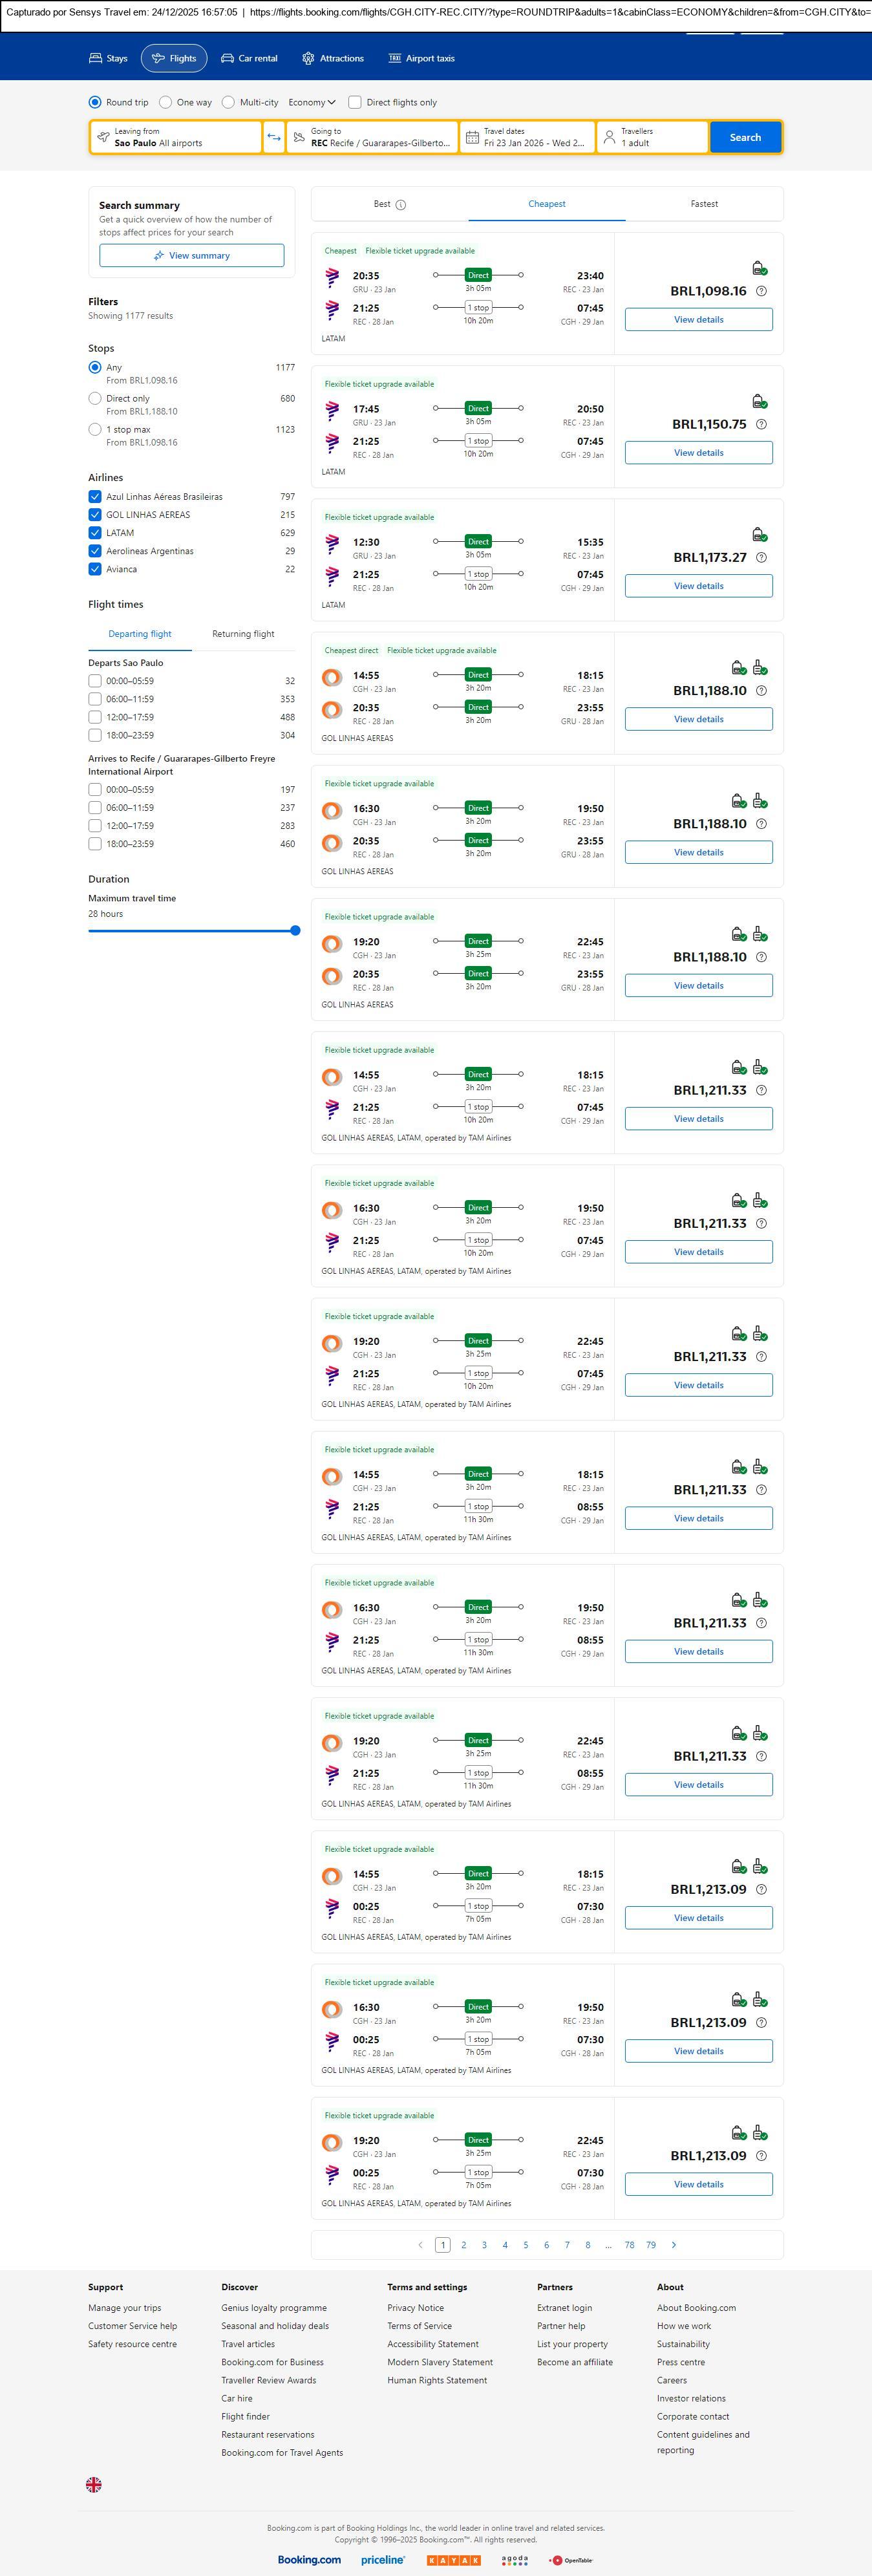872x2576 pixels.
Task: Open the Car rental section
Action: click(x=249, y=59)
